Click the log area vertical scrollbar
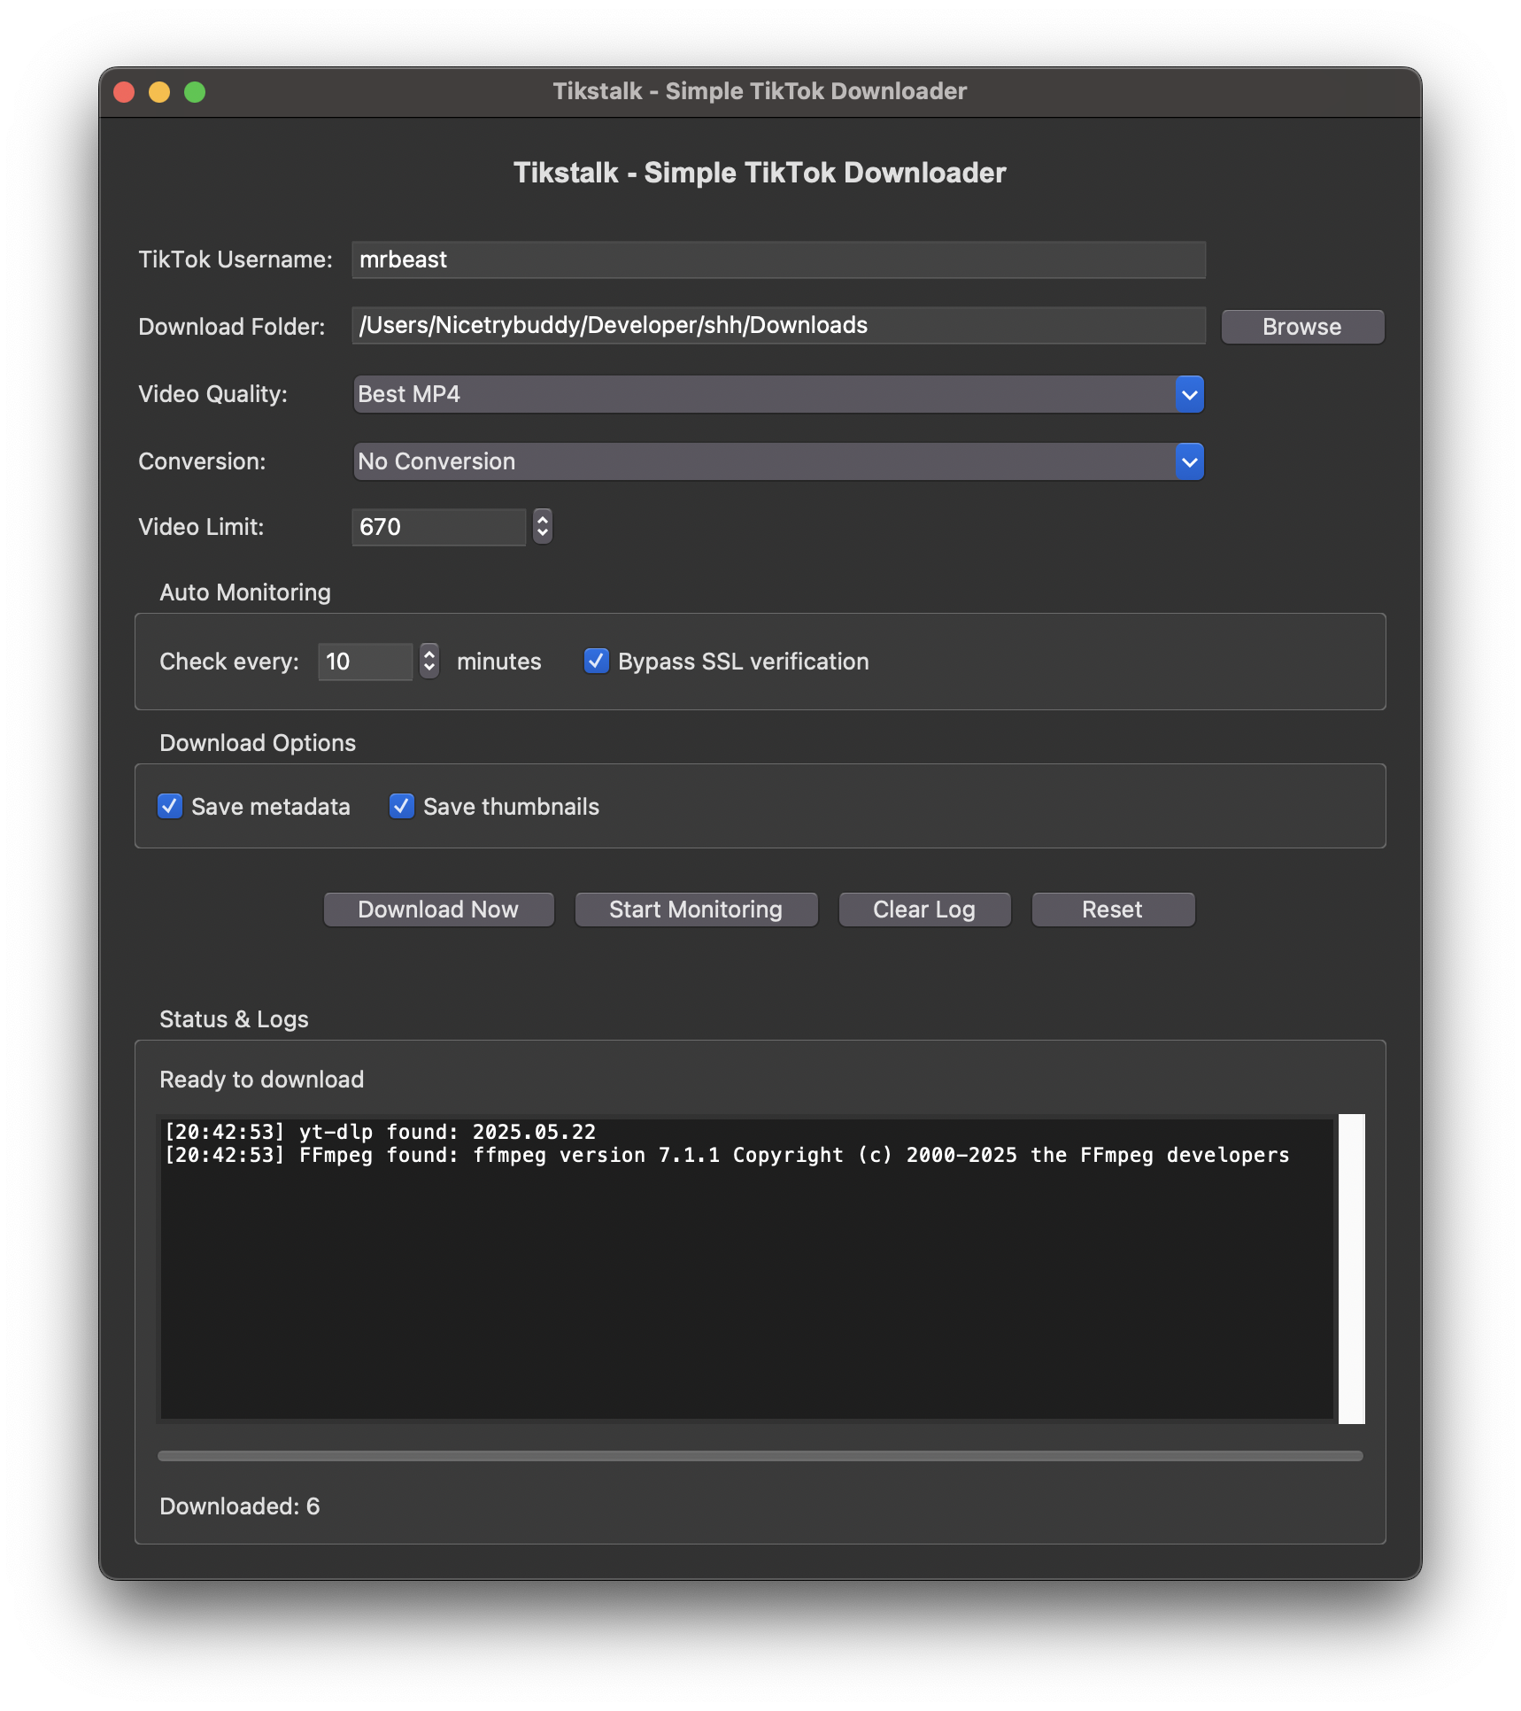Image resolution: width=1521 pixels, height=1711 pixels. tap(1351, 1268)
